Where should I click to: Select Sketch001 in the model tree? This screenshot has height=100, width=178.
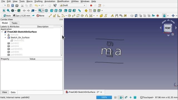(19, 40)
